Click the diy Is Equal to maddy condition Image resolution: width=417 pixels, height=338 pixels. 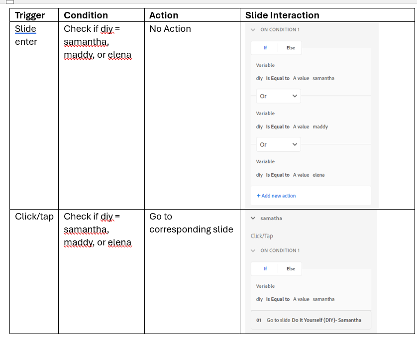click(292, 127)
